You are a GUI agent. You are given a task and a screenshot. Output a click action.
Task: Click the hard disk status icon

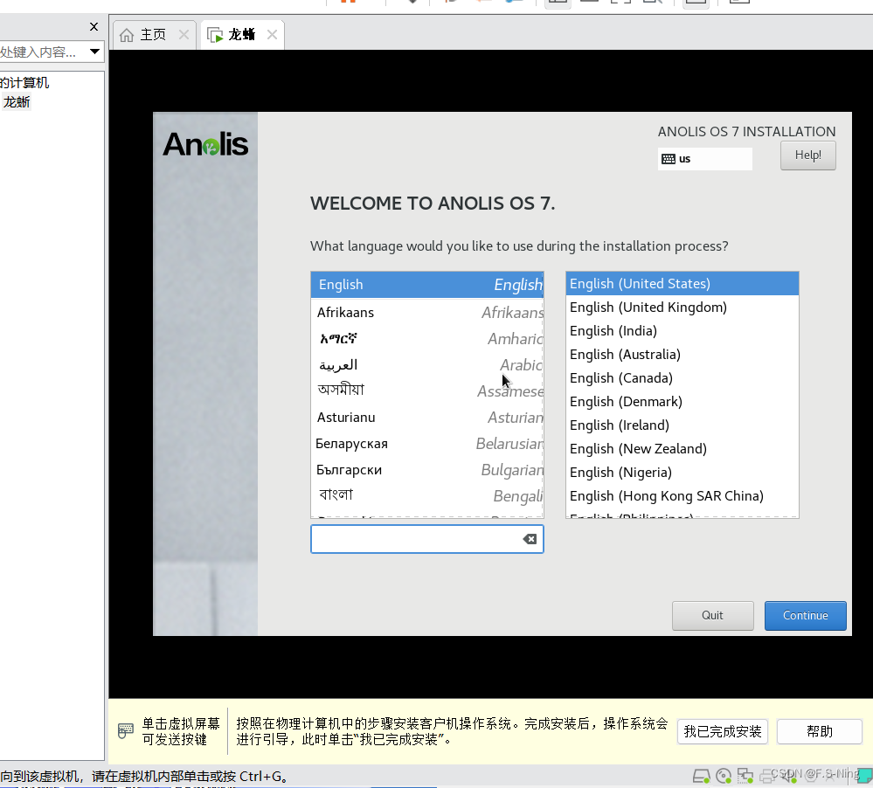coord(702,775)
